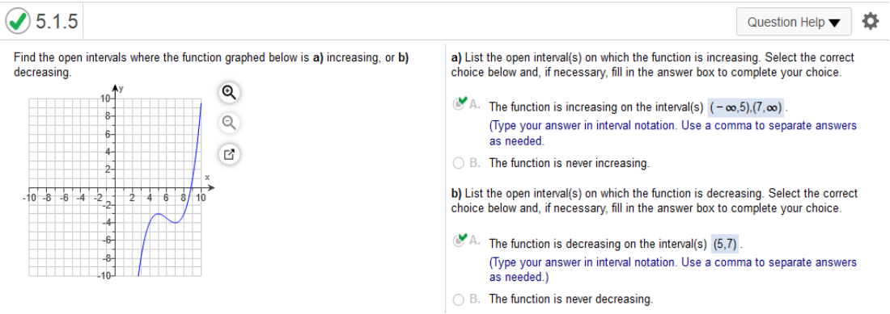
Task: Click the zoom out magnifier icon
Action: [x=229, y=122]
